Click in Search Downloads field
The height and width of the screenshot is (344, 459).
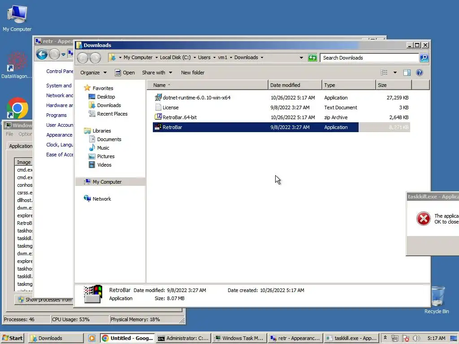369,58
